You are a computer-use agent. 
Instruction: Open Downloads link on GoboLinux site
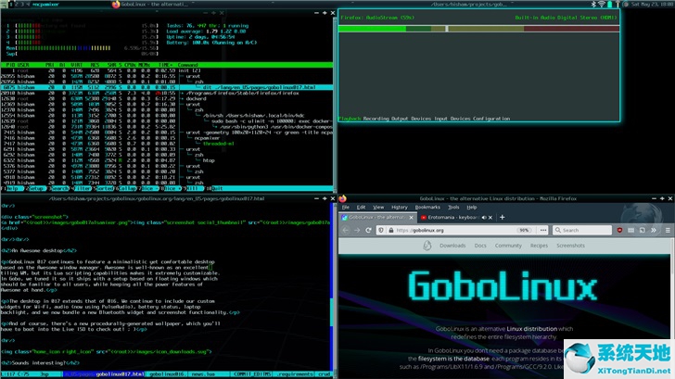[452, 246]
